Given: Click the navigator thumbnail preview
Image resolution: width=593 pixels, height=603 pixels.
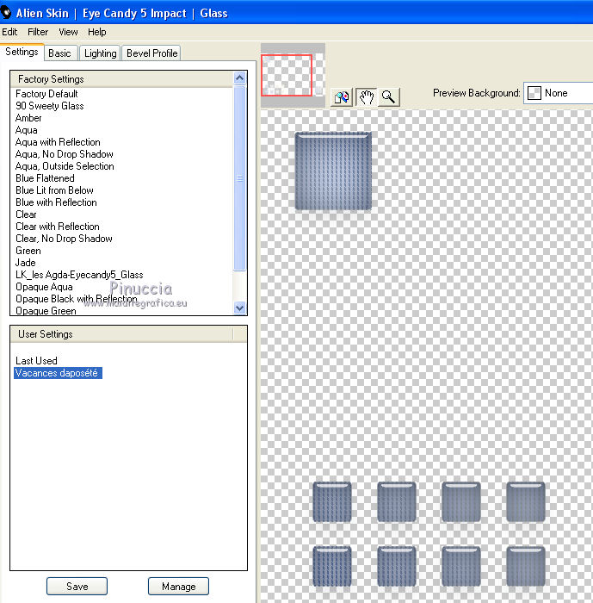Looking at the screenshot, I should [293, 76].
